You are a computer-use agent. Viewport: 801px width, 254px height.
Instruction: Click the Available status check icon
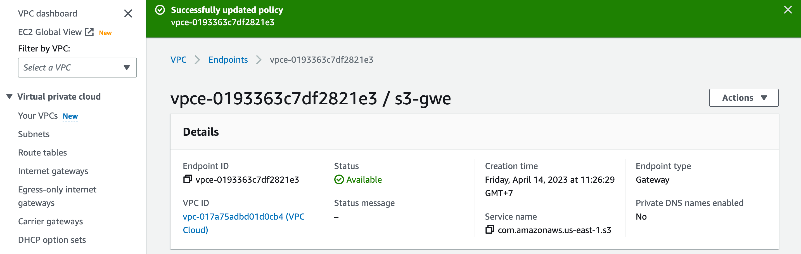coord(339,180)
